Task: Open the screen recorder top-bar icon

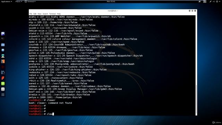Action: pyautogui.click(x=199, y=1)
